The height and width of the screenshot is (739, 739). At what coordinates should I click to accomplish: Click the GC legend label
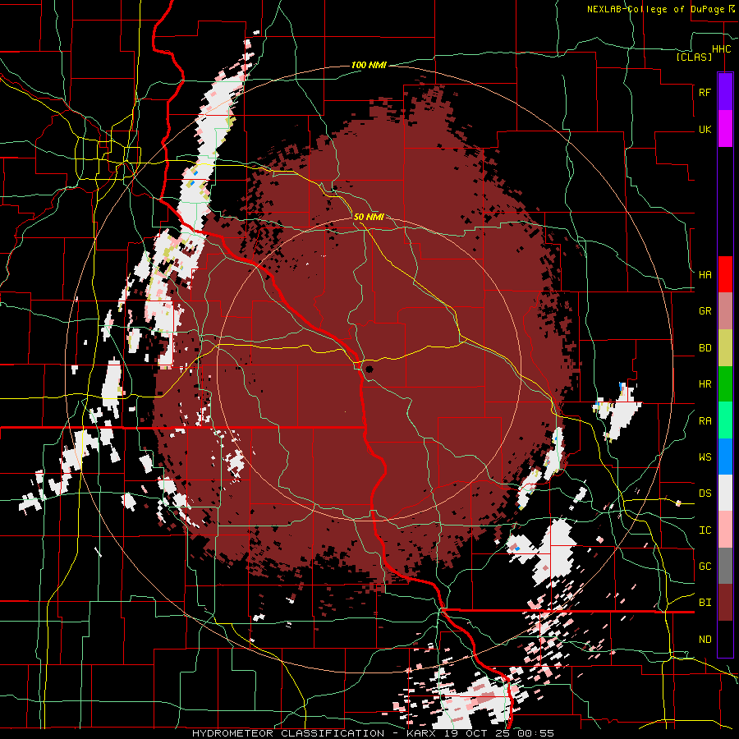pos(705,567)
